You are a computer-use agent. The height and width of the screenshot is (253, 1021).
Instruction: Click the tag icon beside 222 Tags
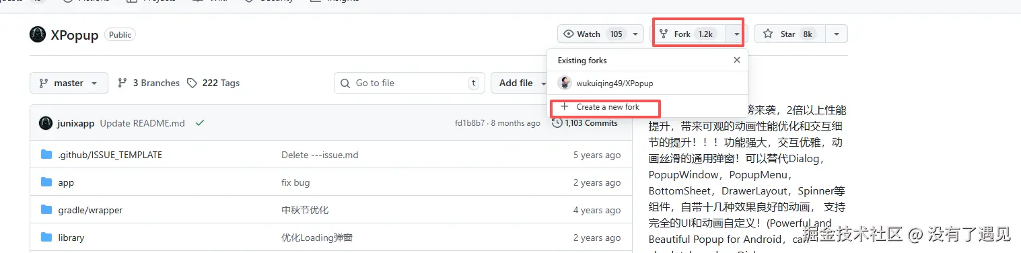pos(192,83)
